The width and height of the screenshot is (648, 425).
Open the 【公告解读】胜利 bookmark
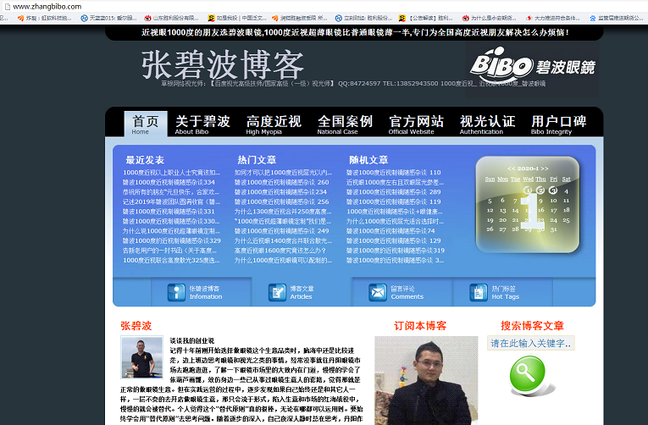click(426, 18)
